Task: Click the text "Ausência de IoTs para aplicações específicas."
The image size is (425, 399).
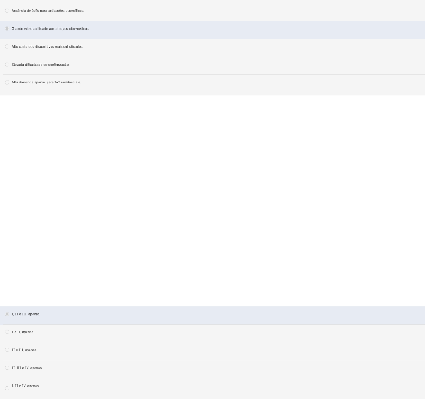Action: (x=48, y=11)
